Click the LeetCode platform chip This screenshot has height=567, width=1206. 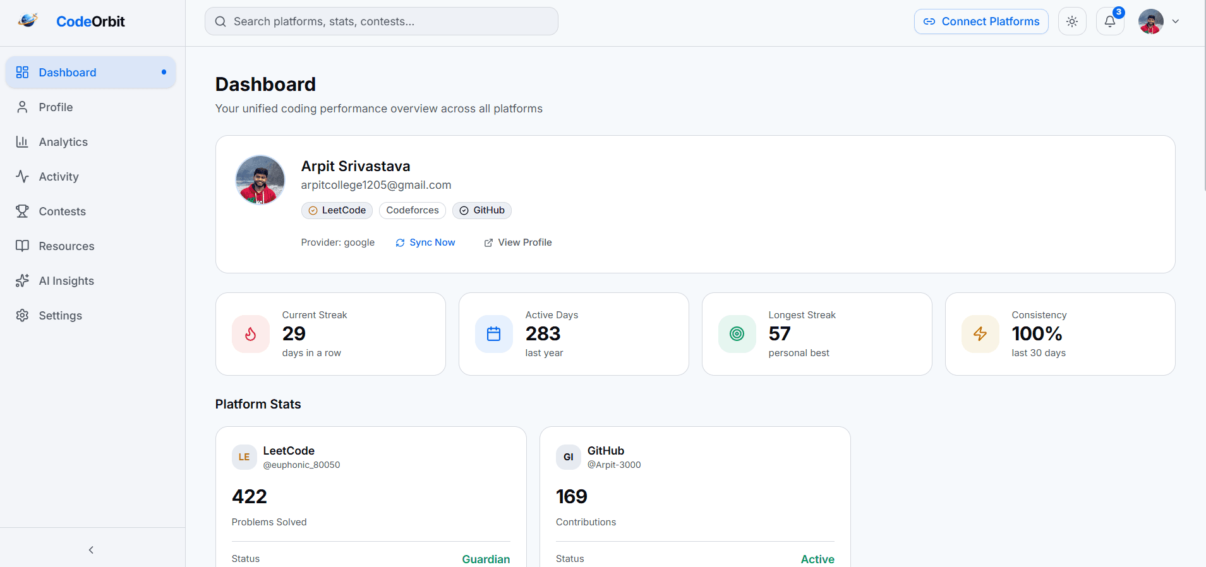coord(337,210)
